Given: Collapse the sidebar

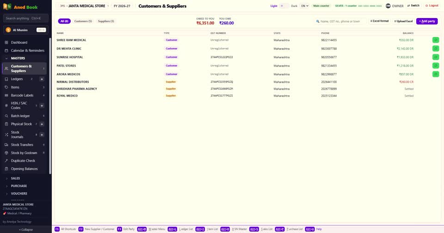Looking at the screenshot, I should pos(26,230).
